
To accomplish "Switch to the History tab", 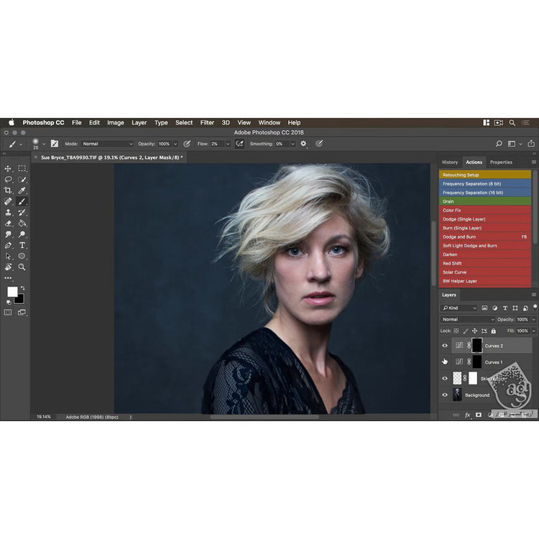I will pos(450,162).
